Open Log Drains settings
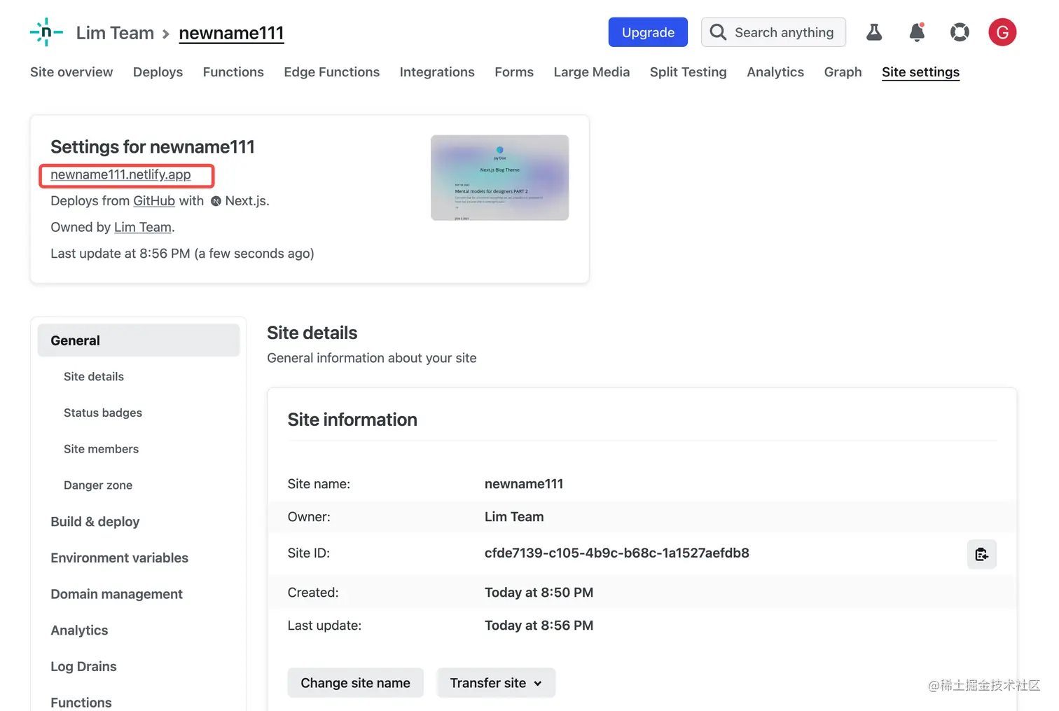The width and height of the screenshot is (1059, 711). (83, 667)
